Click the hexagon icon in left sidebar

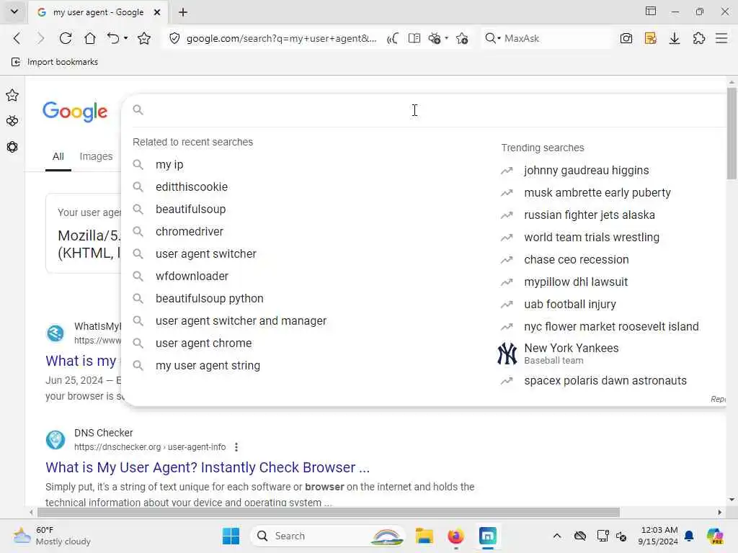coord(12,147)
